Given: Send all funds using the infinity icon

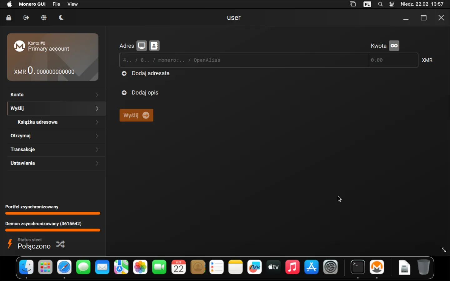Looking at the screenshot, I should tap(394, 46).
